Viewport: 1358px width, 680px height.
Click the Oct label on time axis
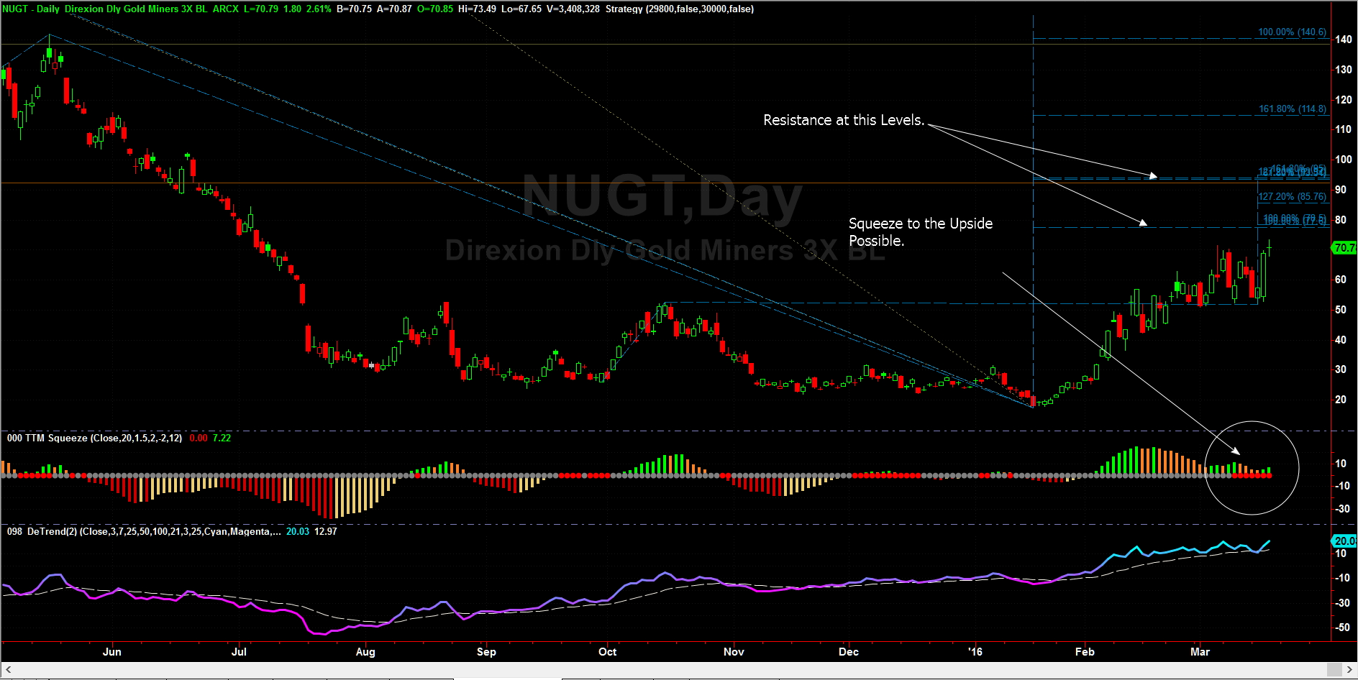point(607,652)
